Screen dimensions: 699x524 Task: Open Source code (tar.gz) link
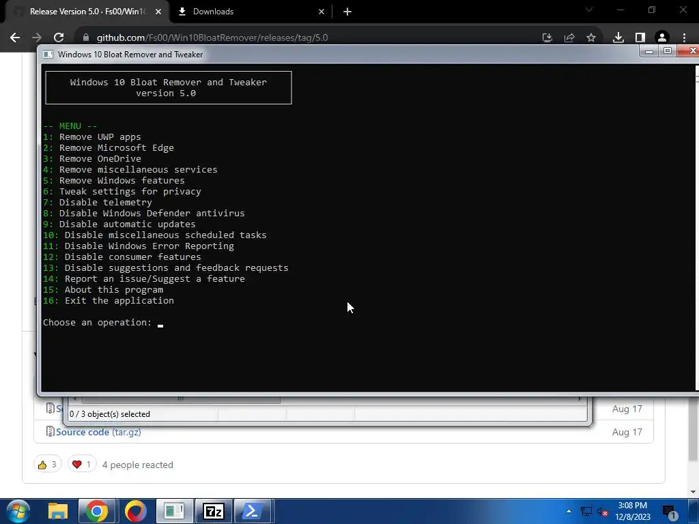(98, 432)
